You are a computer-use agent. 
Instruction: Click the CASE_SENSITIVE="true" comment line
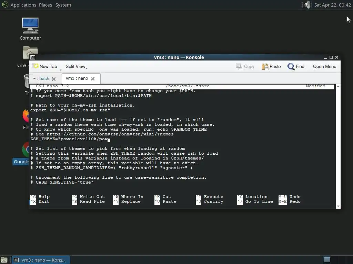(62, 182)
